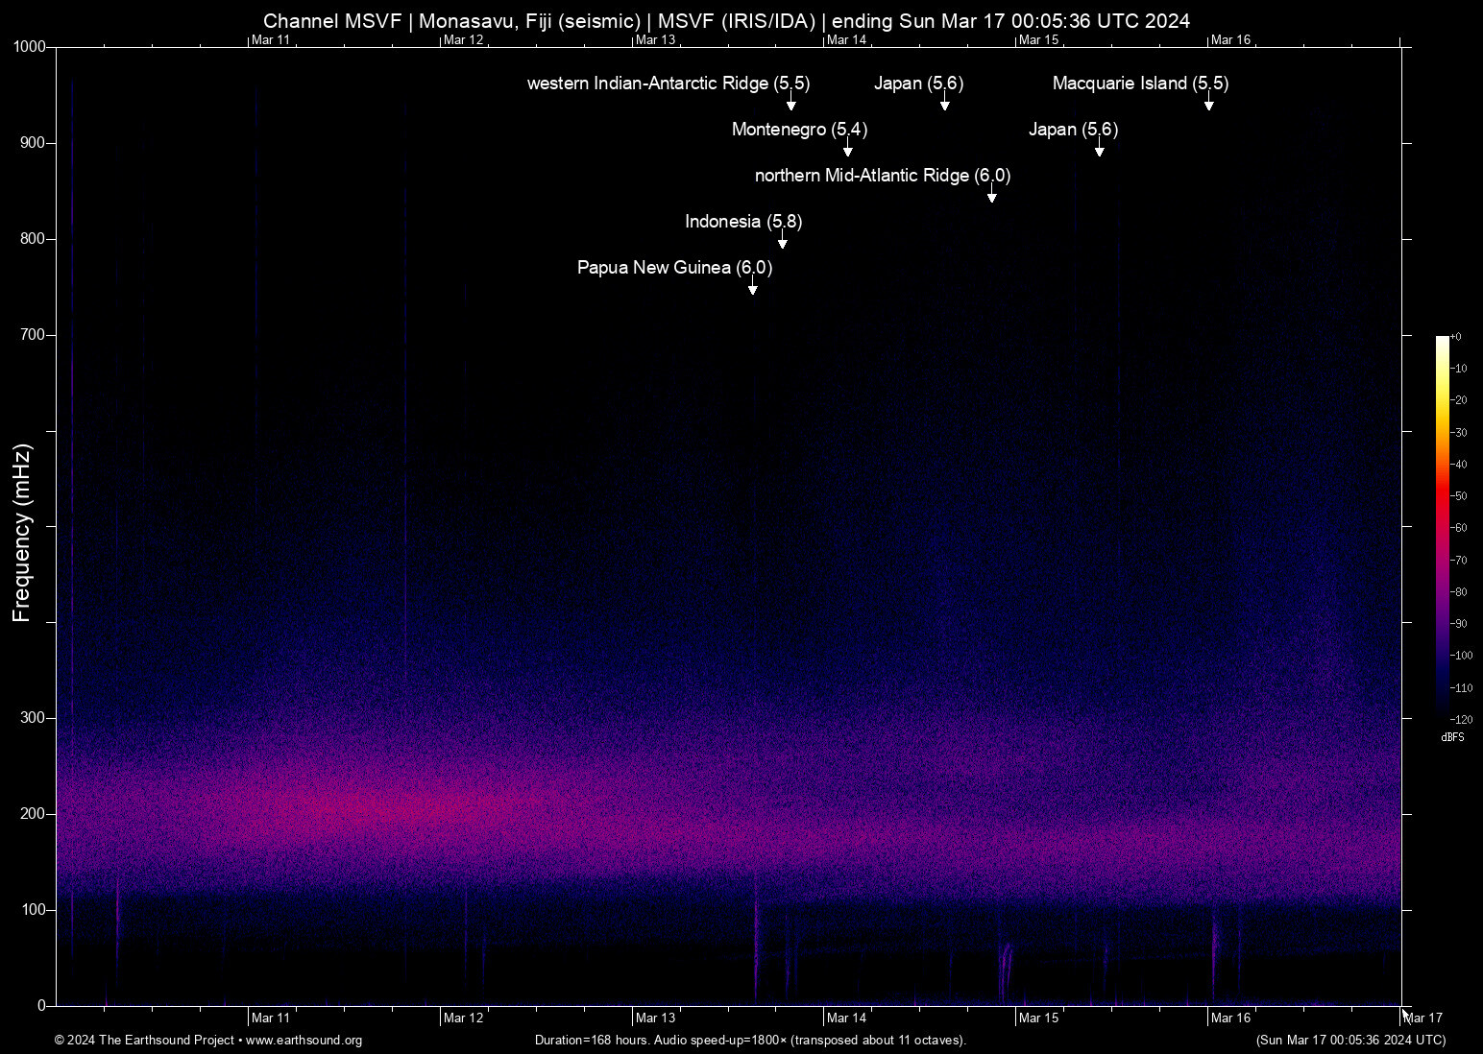1483x1054 pixels.
Task: Click the arrow marker beneath Indonesia (5.8)
Action: [783, 241]
